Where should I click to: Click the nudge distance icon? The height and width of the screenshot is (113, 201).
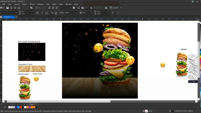point(81,13)
